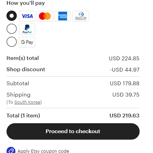Click the USD 219.63 total amount

(125, 116)
